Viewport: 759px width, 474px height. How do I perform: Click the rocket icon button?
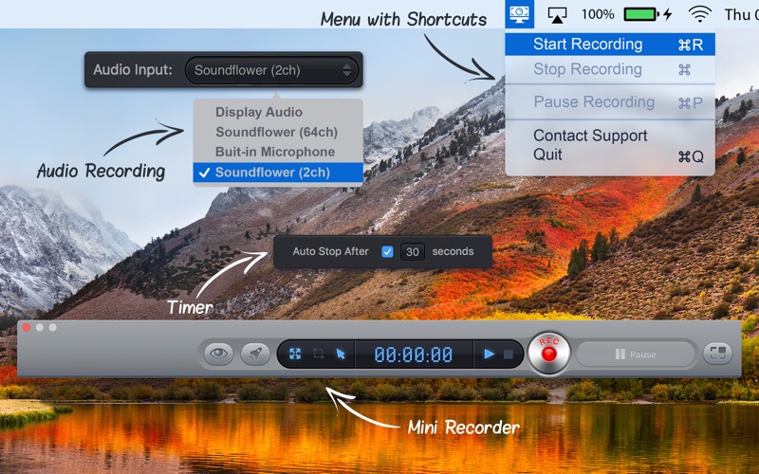[255, 354]
